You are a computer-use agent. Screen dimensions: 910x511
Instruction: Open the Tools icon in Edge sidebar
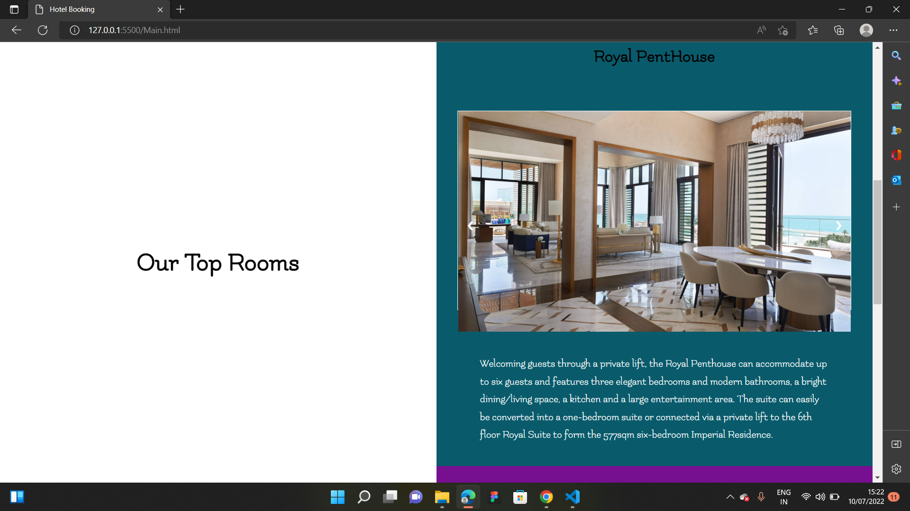896,106
